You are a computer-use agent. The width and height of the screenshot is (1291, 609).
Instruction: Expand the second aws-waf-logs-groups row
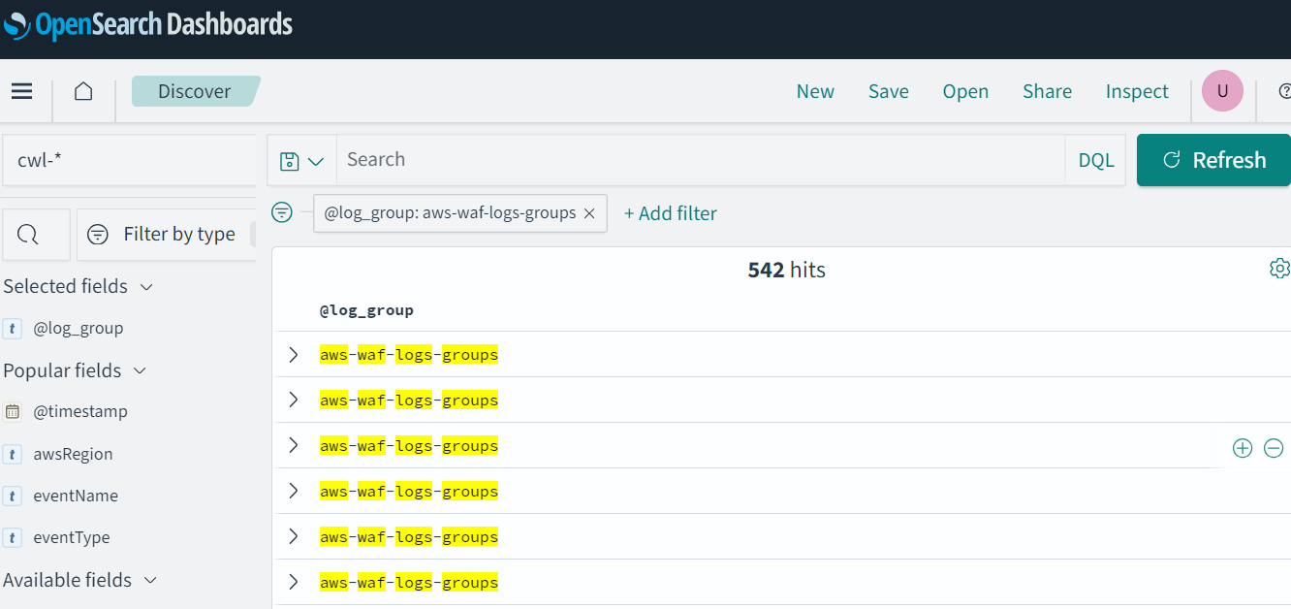click(x=294, y=400)
